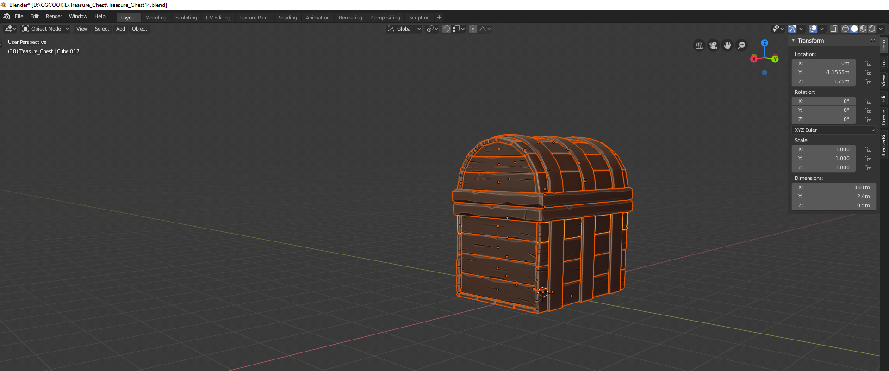The height and width of the screenshot is (371, 889).
Task: Open the Global transform orientation dropdown
Action: pos(404,29)
